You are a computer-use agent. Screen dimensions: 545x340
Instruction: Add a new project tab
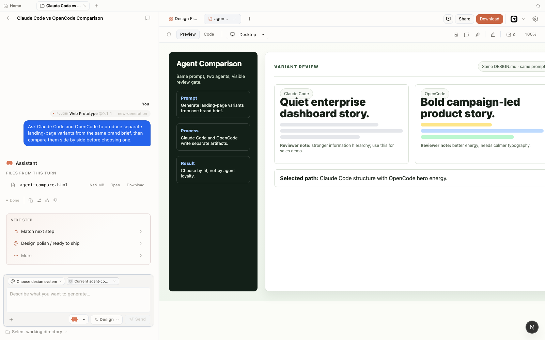coord(96,6)
